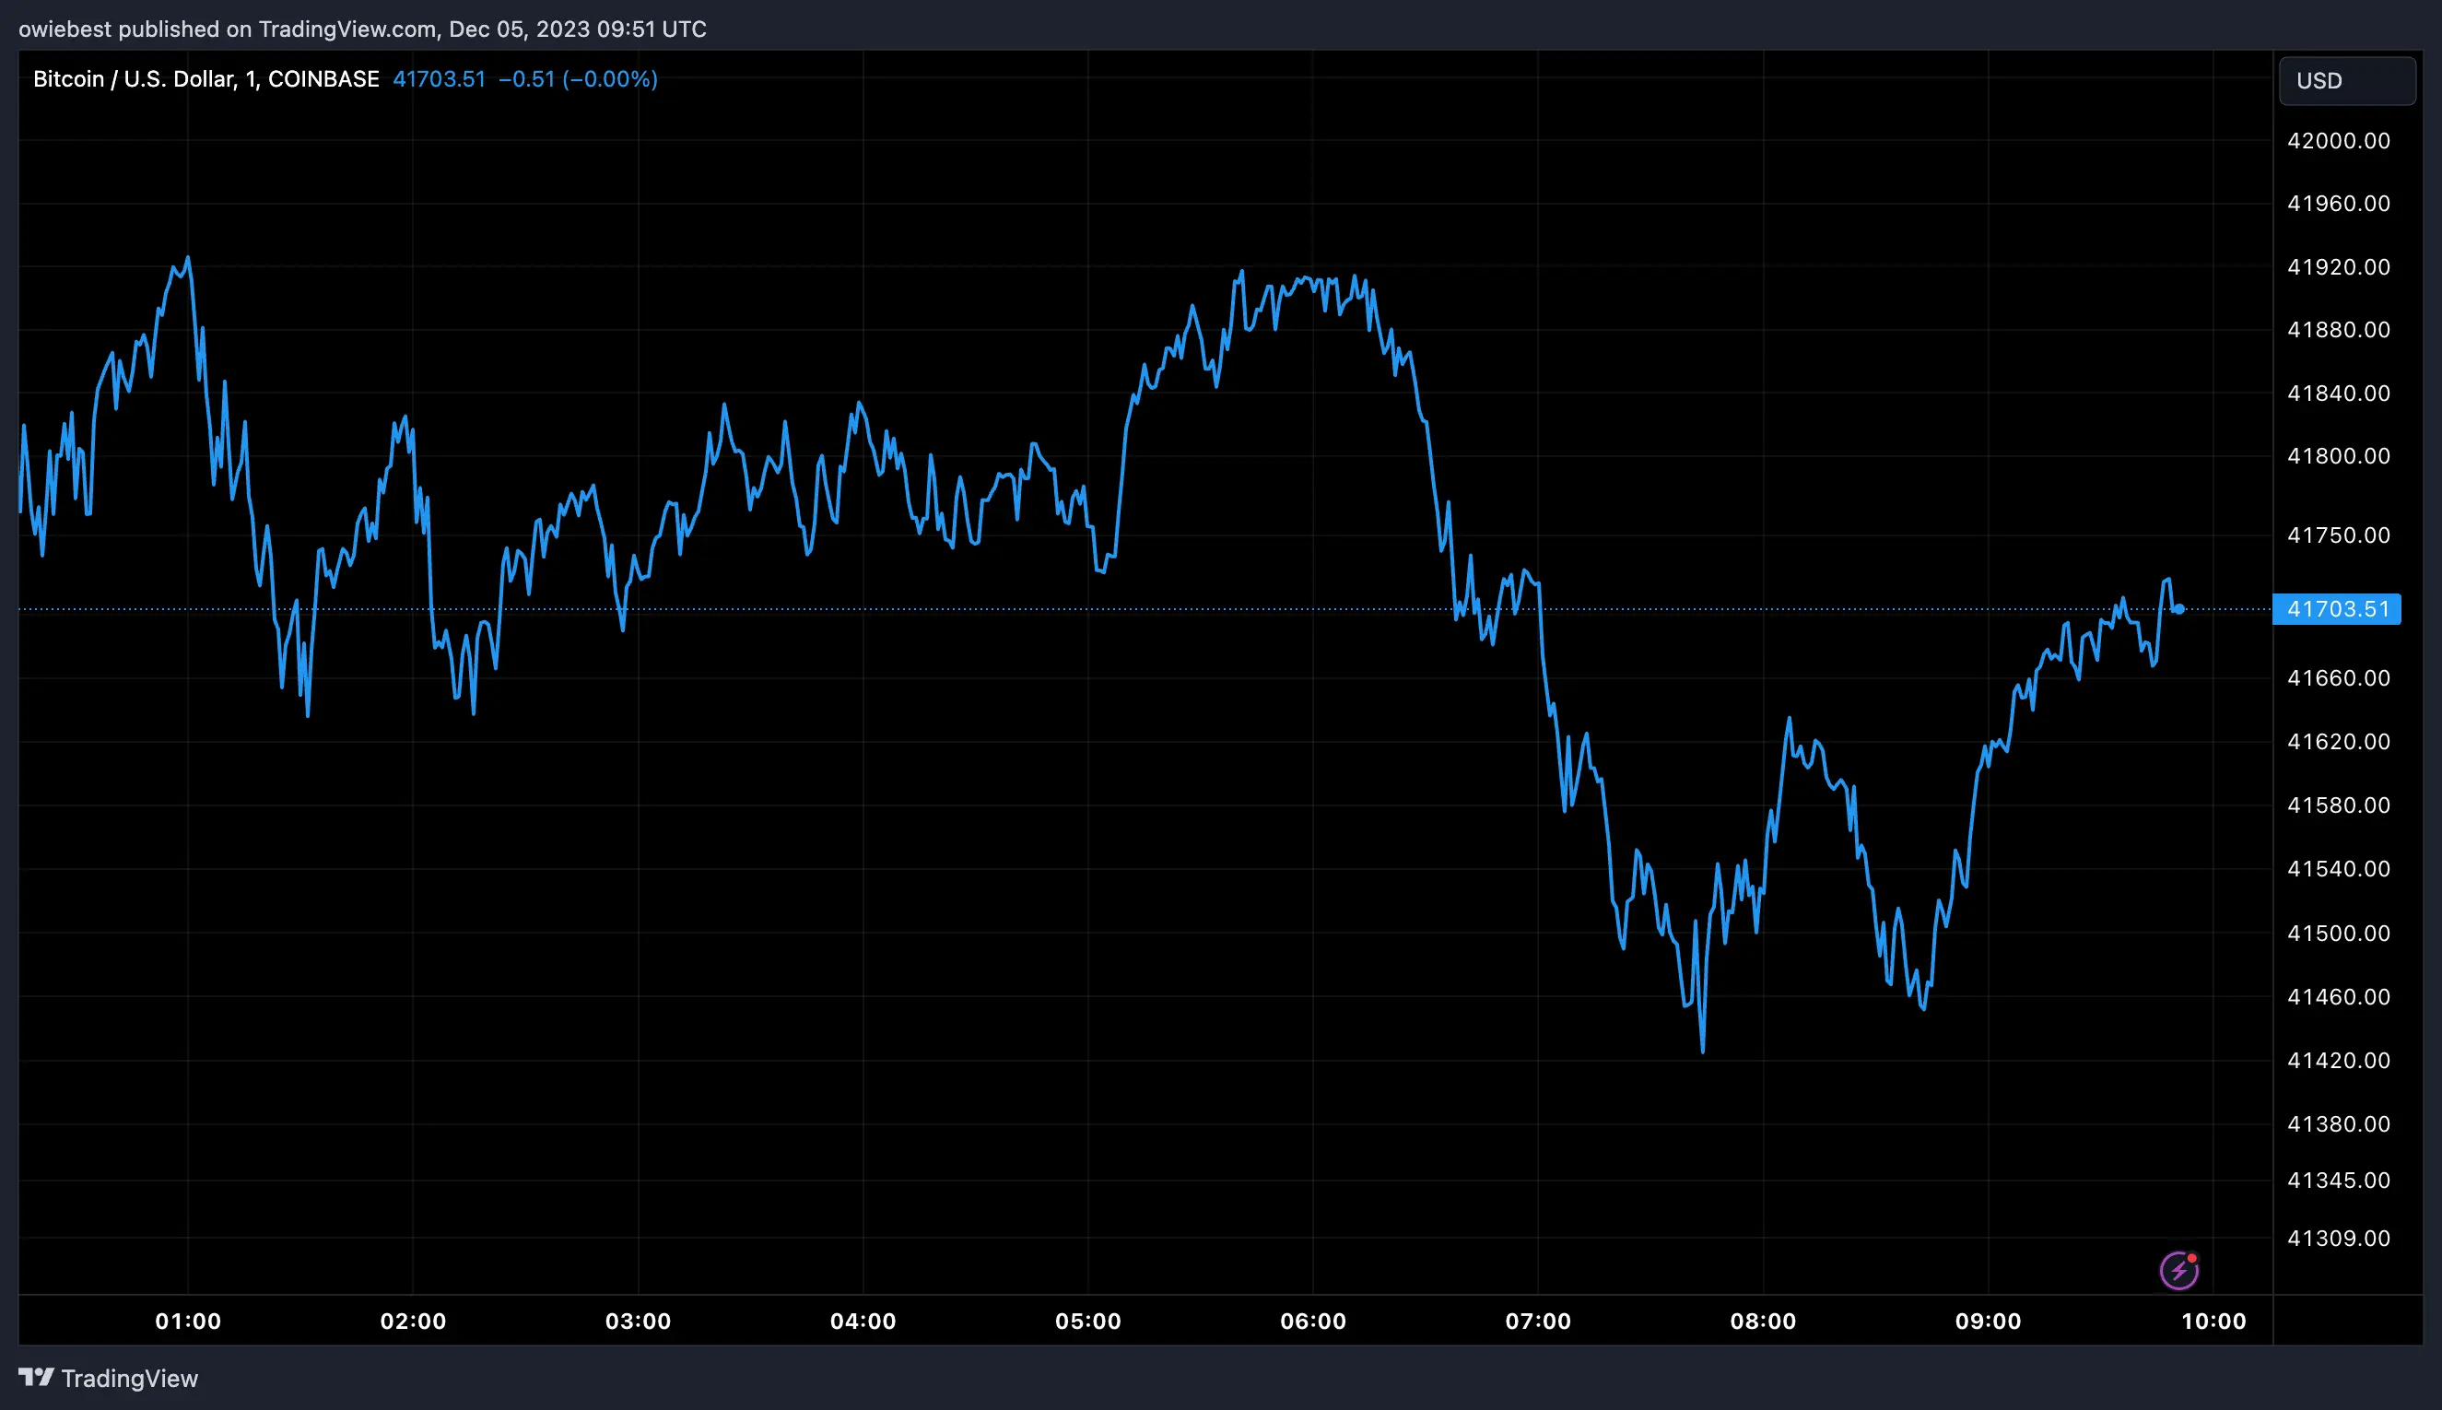Open timeframe options via the "1" label

(252, 78)
